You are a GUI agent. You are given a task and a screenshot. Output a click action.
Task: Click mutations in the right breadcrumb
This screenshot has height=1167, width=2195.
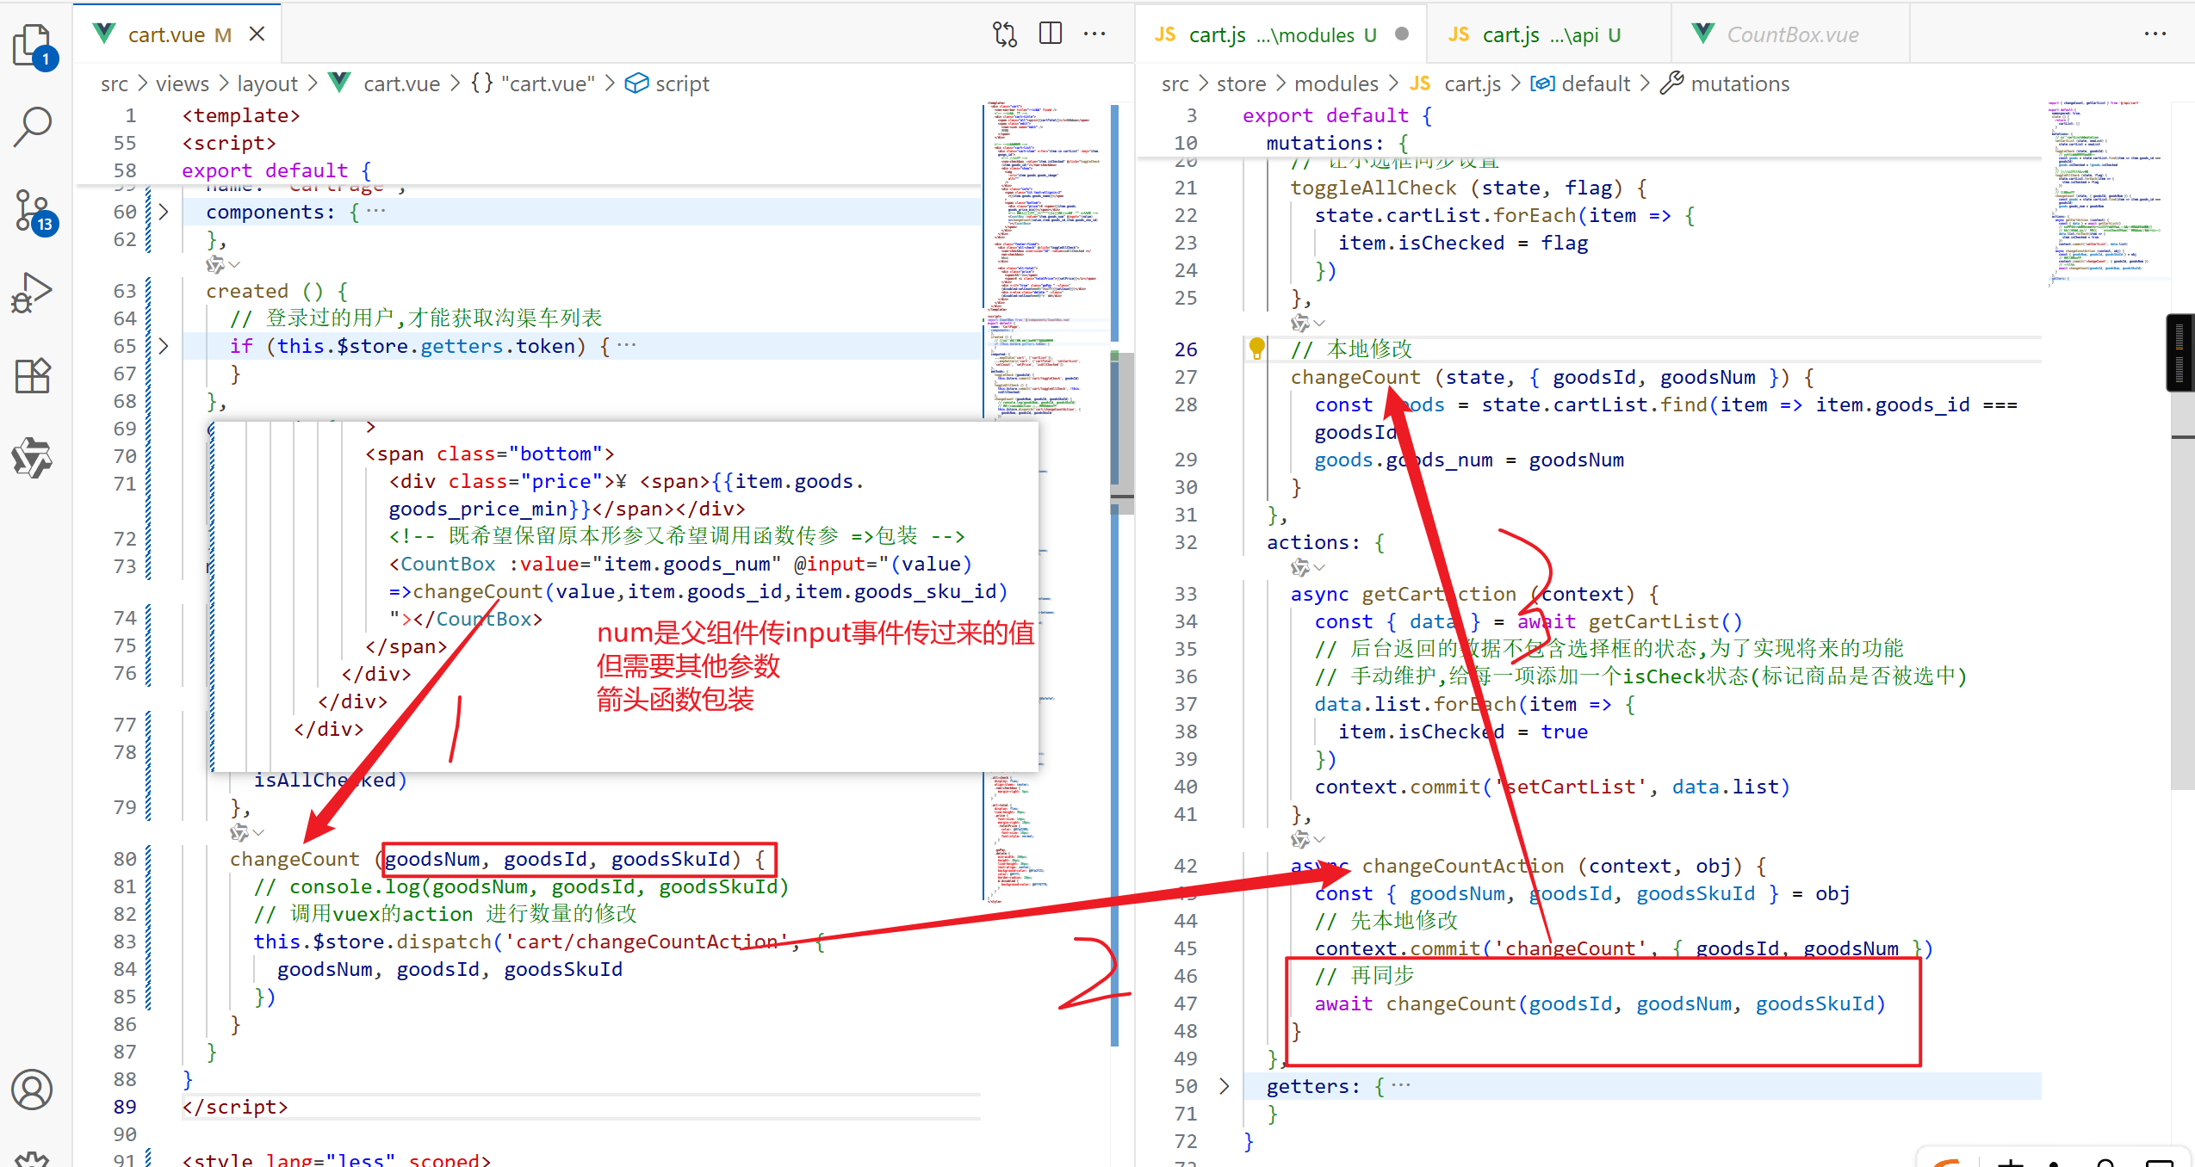click(x=1739, y=83)
